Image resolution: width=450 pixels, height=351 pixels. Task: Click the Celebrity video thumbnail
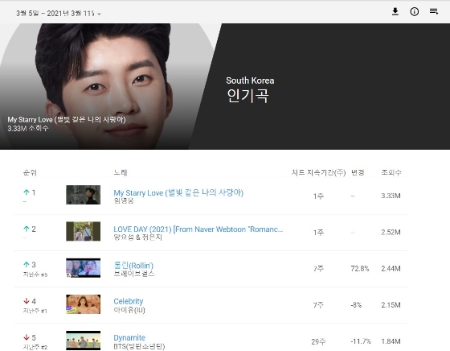tap(84, 304)
